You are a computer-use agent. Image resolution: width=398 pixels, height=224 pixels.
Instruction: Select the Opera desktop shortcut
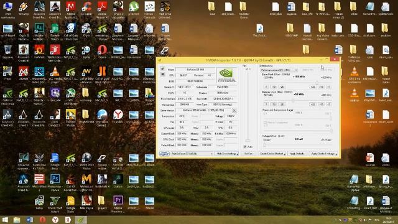point(102,52)
